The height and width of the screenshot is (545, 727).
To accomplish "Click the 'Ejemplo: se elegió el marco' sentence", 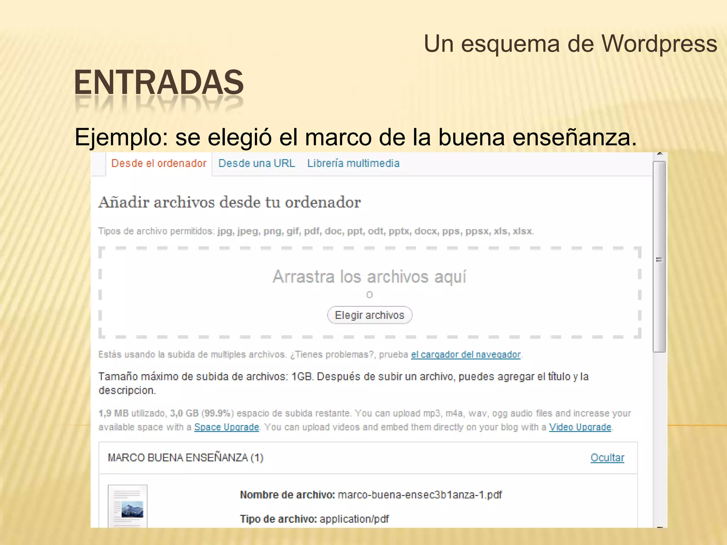I will pyautogui.click(x=356, y=137).
